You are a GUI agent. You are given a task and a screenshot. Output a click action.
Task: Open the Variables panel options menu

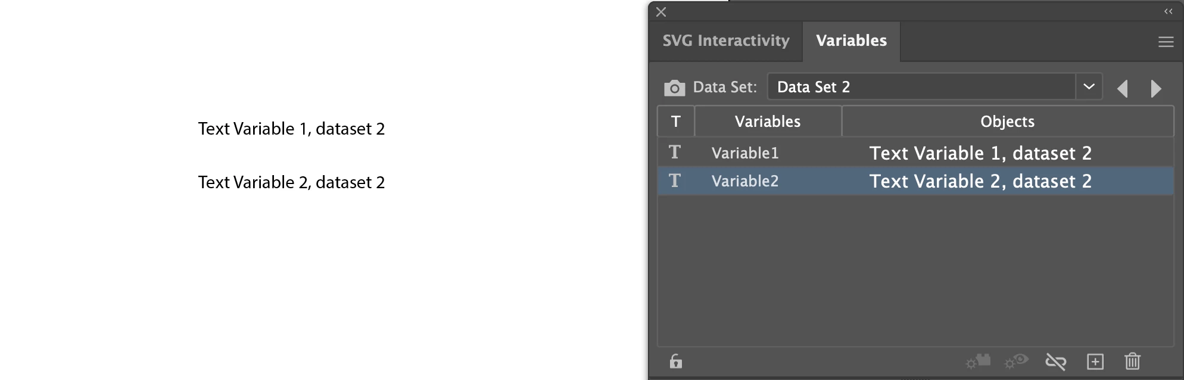pos(1166,42)
